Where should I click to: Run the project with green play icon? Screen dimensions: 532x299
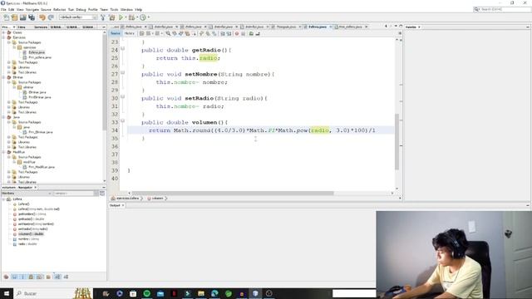121,17
